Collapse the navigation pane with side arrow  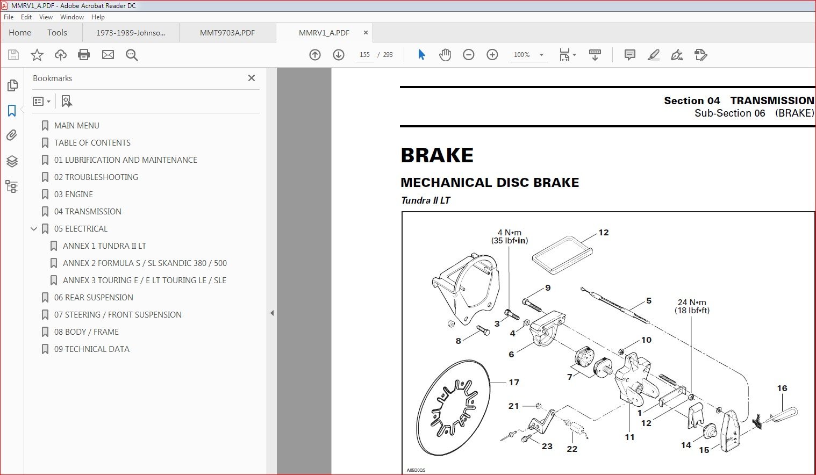[272, 313]
